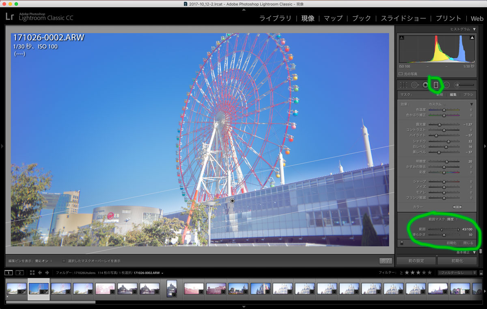Switch to the ライブラリ module
487x309 pixels.
(x=276, y=18)
